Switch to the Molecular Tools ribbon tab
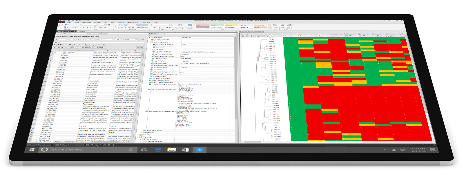Viewport: 464px width, 181px height. pyautogui.click(x=133, y=22)
